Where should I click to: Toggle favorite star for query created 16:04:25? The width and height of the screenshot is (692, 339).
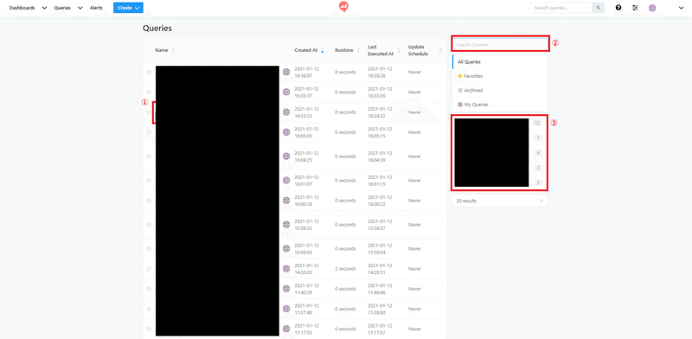coord(149,157)
